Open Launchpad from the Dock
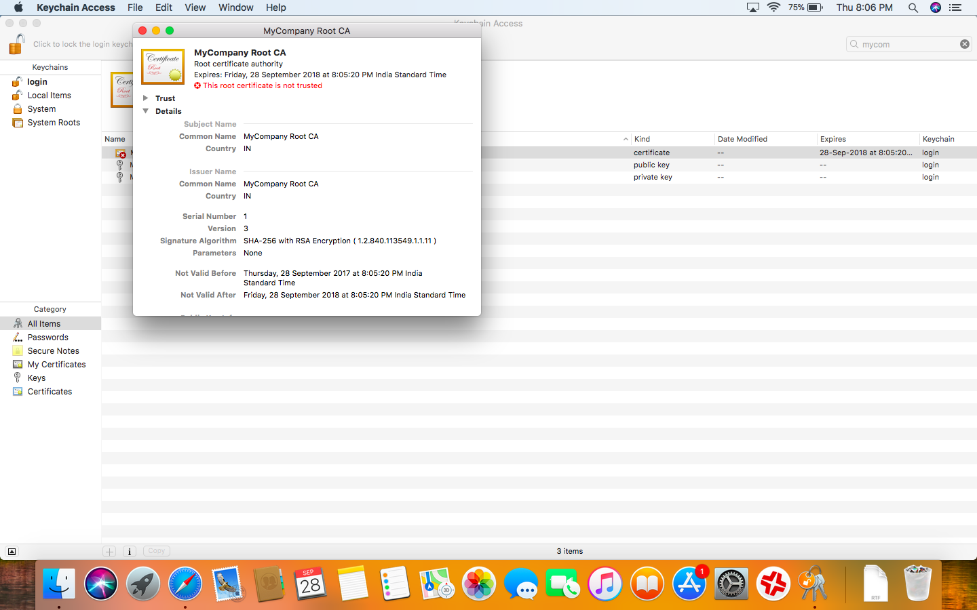Viewport: 977px width, 610px height. 143,584
